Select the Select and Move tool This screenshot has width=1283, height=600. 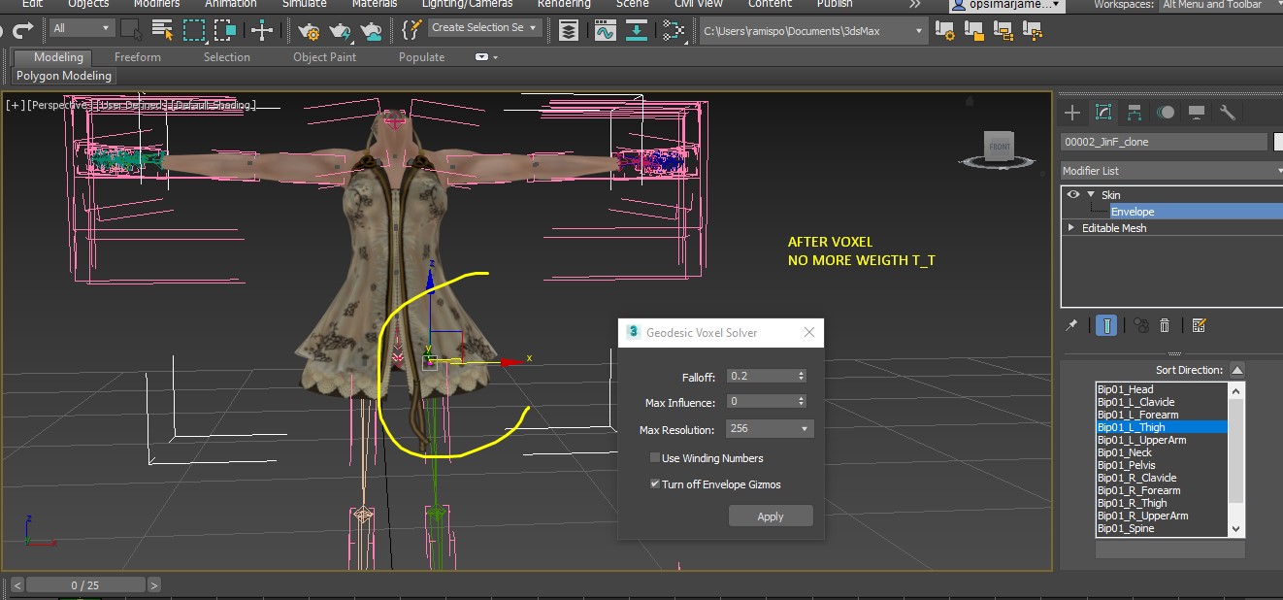pos(263,31)
